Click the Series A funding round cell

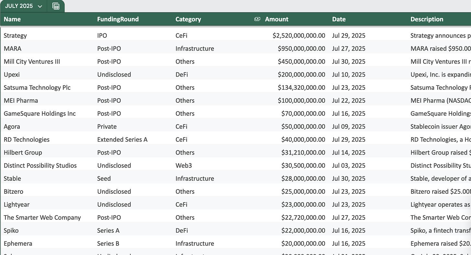pyautogui.click(x=108, y=230)
